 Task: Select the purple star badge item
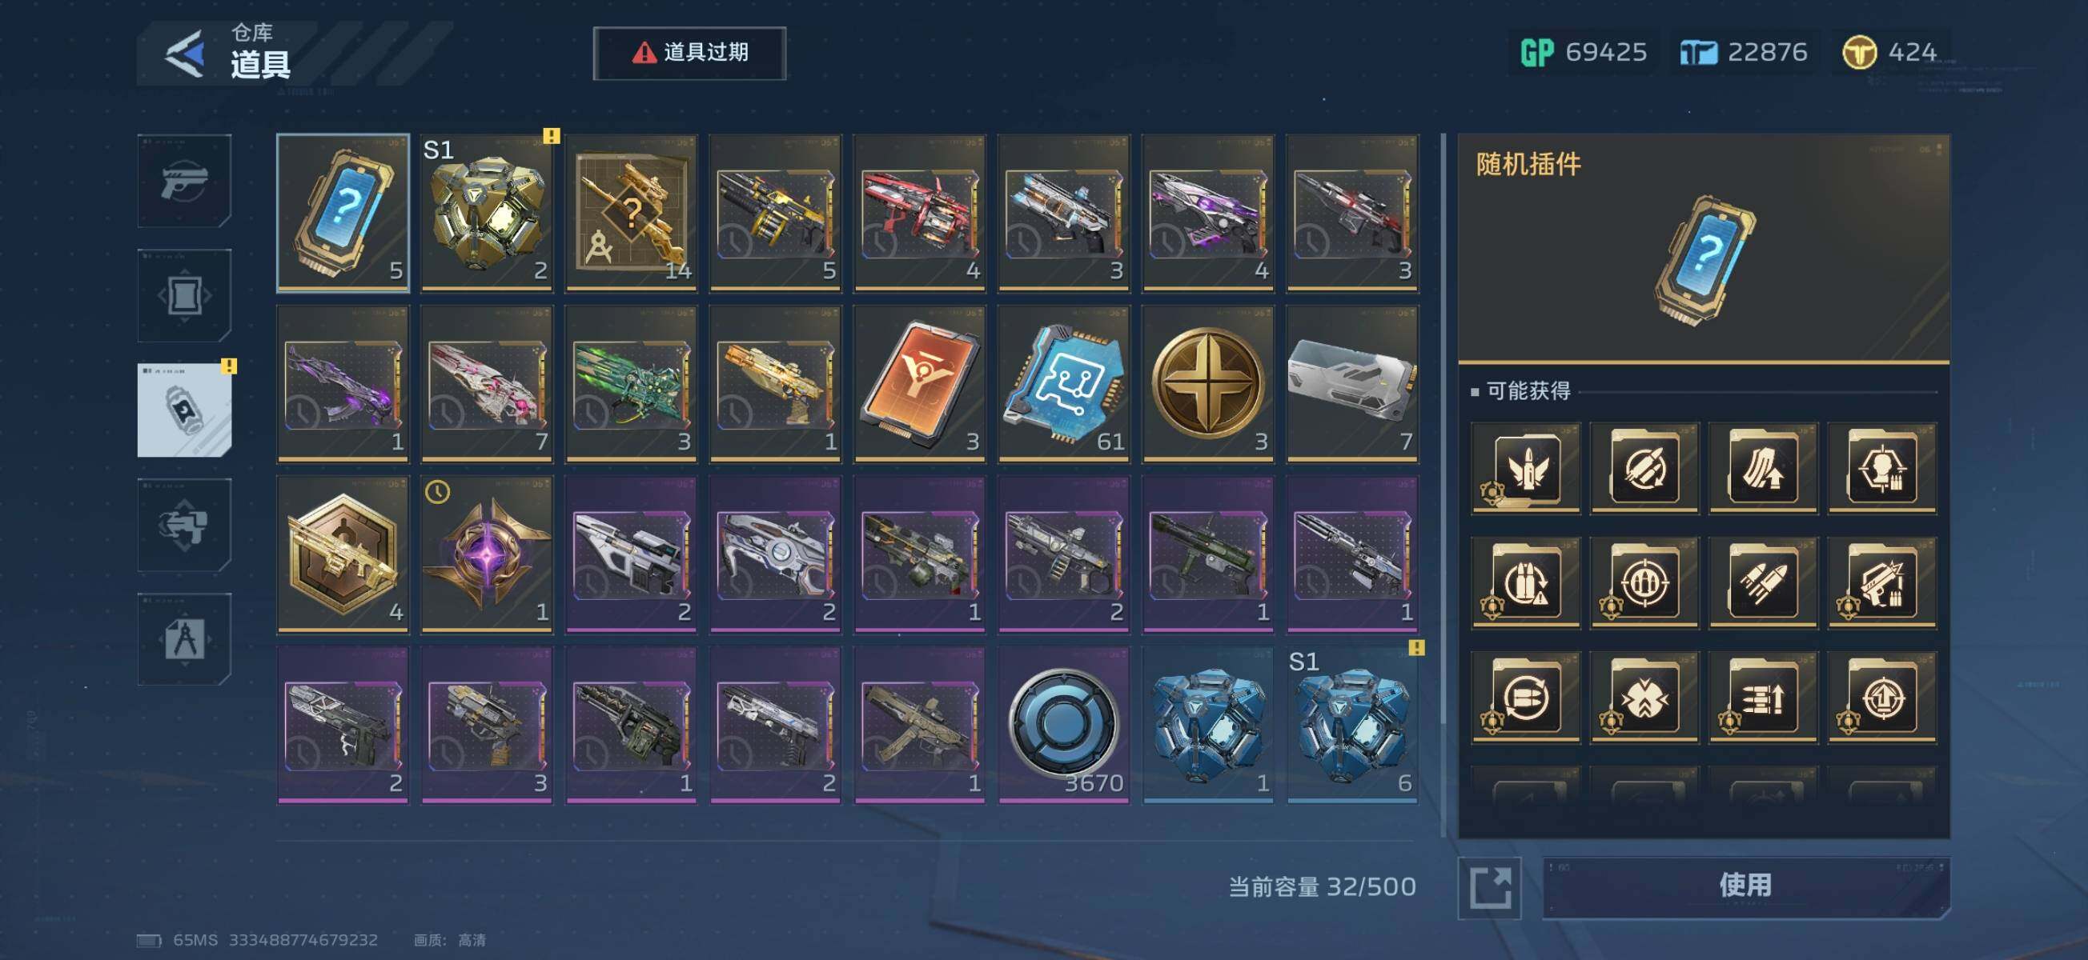point(487,554)
